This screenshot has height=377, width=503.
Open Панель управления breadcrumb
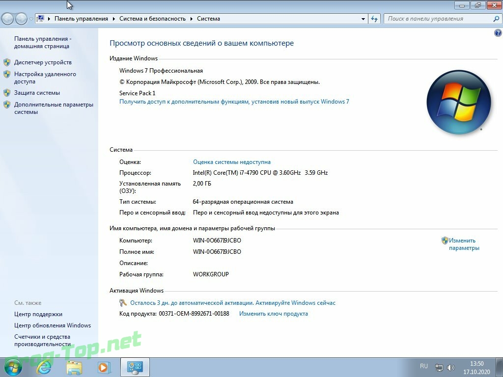[x=81, y=19]
